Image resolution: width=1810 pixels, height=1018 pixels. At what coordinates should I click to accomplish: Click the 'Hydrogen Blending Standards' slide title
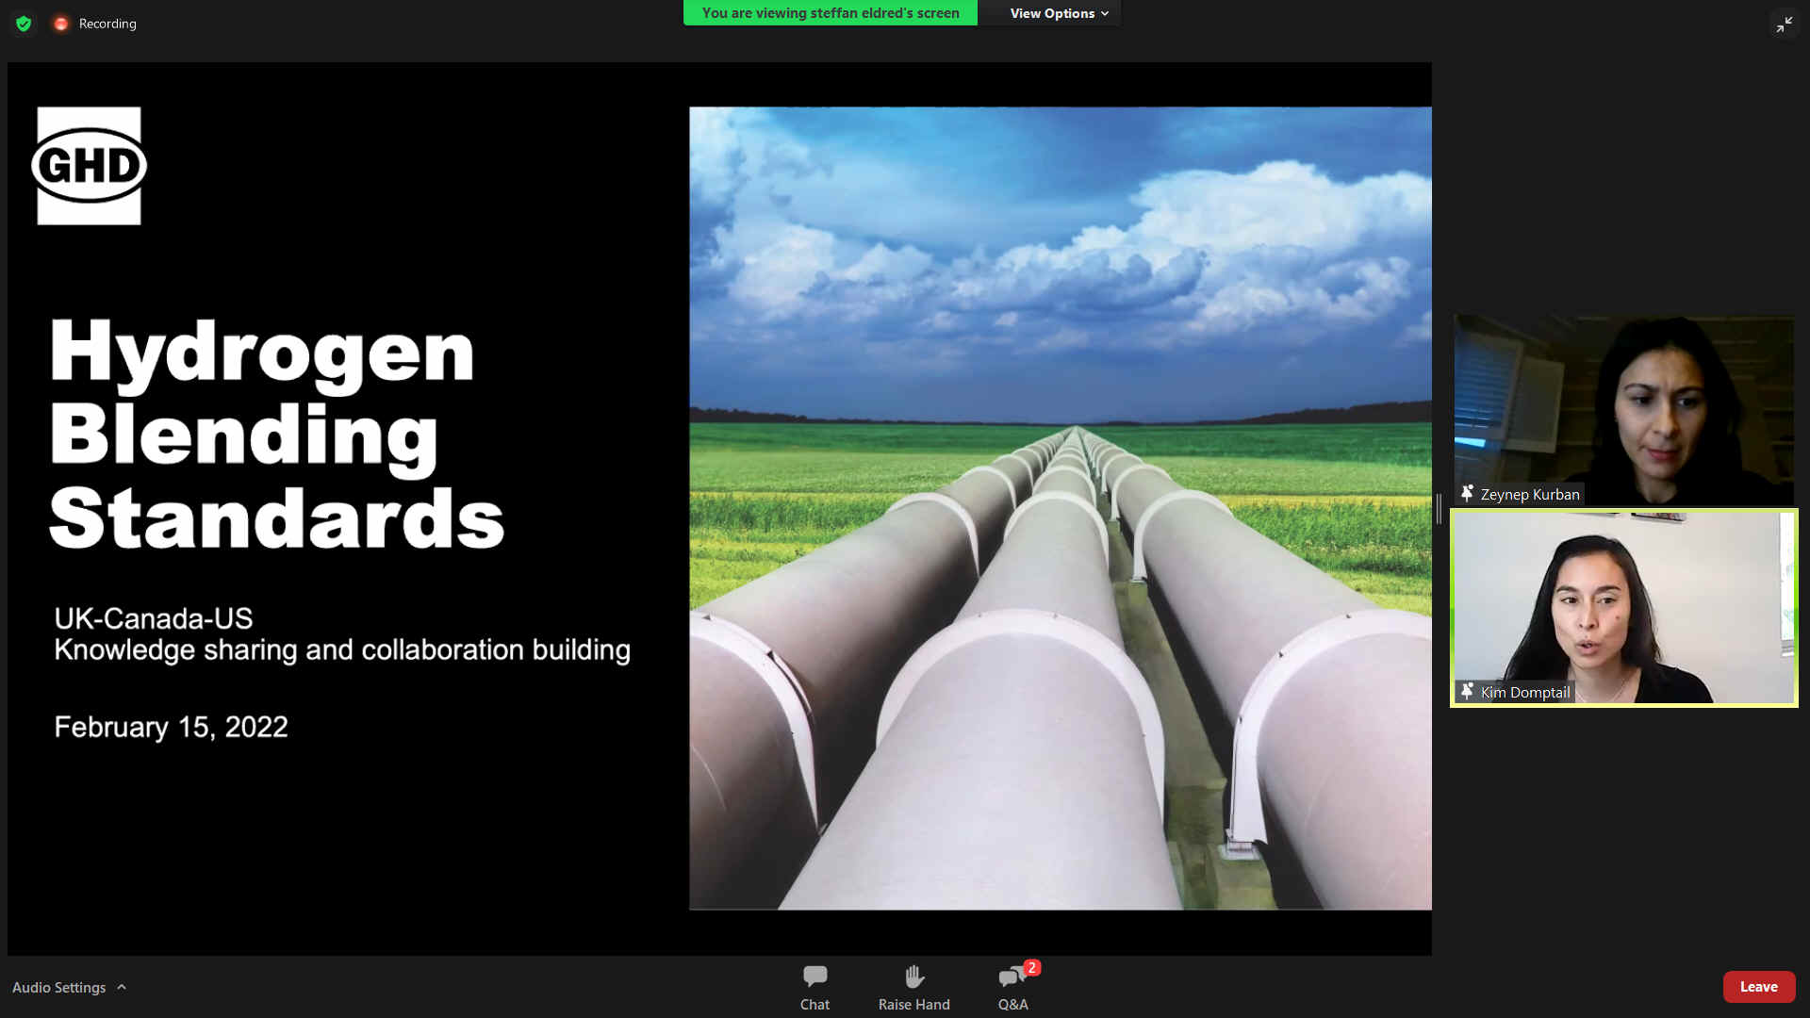(276, 434)
